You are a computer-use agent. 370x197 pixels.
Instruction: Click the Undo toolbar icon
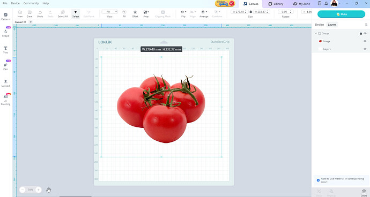pyautogui.click(x=40, y=14)
